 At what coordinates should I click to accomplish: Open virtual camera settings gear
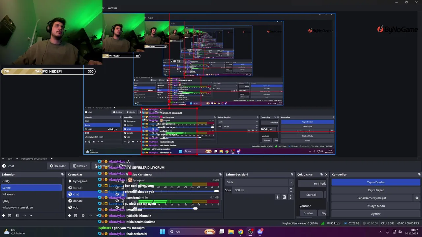[x=417, y=198]
